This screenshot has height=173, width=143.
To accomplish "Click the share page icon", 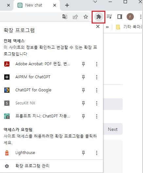I will [75, 17].
